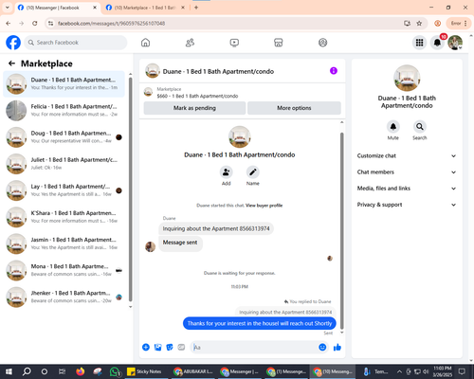
Task: Open the Notifications bell icon
Action: (437, 43)
